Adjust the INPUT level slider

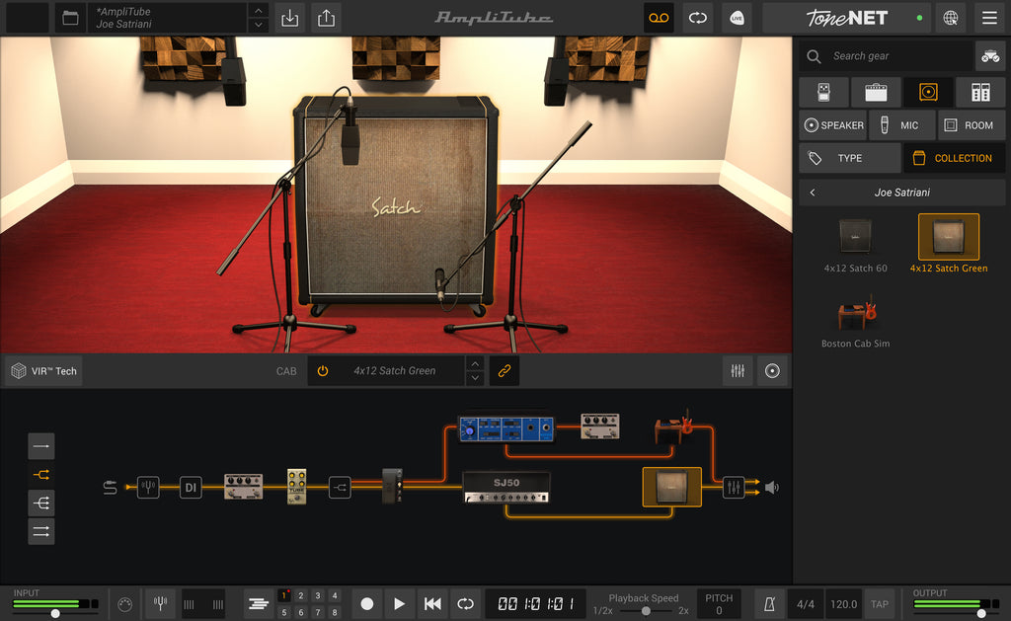[55, 613]
